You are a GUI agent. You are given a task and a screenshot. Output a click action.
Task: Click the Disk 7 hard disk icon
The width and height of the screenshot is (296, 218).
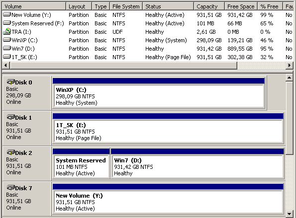pyautogui.click(x=11, y=188)
